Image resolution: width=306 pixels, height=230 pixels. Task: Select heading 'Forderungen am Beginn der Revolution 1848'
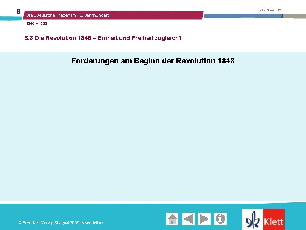click(x=153, y=61)
